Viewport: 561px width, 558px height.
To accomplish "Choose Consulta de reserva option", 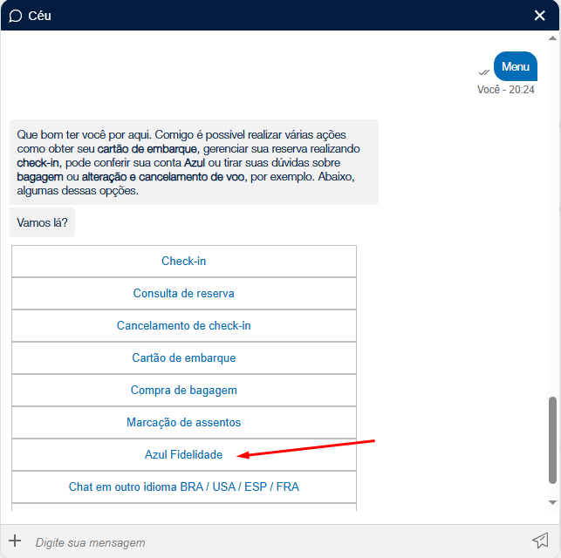I will [x=184, y=294].
